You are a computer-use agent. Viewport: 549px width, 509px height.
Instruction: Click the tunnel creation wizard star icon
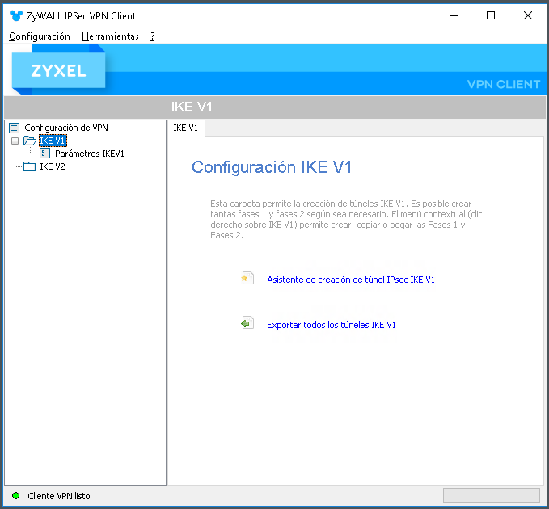[247, 279]
